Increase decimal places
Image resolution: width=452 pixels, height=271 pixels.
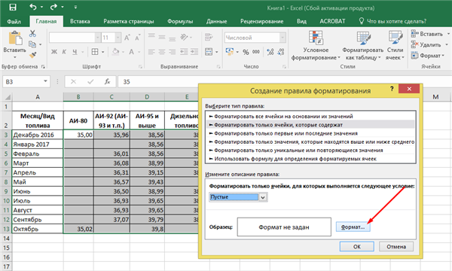pos(270,52)
